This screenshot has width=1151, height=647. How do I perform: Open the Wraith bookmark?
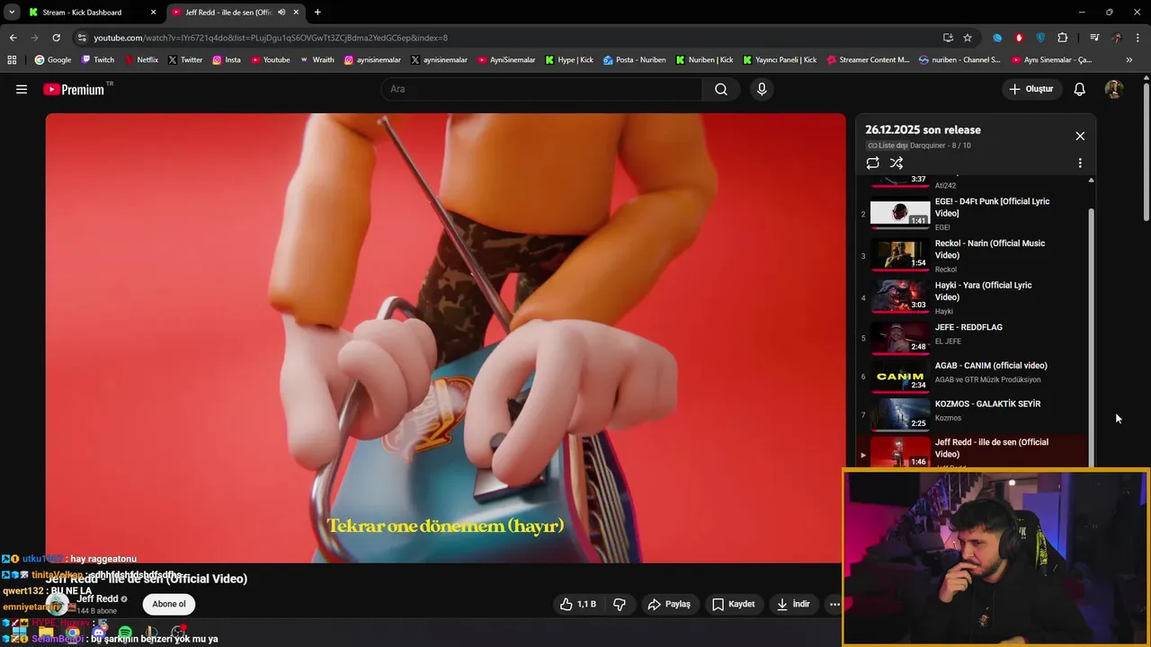click(x=317, y=60)
